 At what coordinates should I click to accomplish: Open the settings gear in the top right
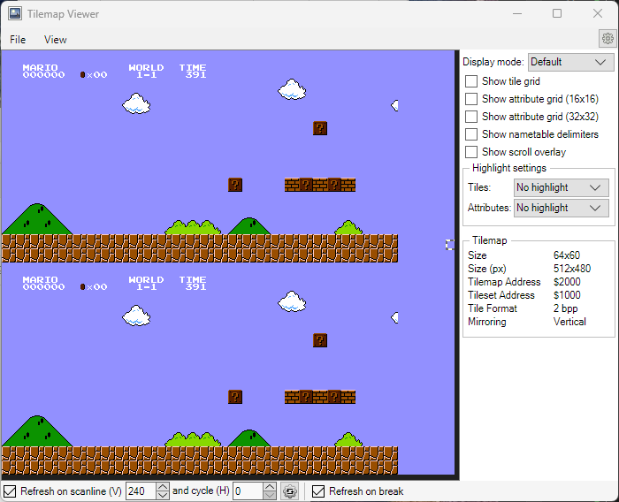point(608,39)
